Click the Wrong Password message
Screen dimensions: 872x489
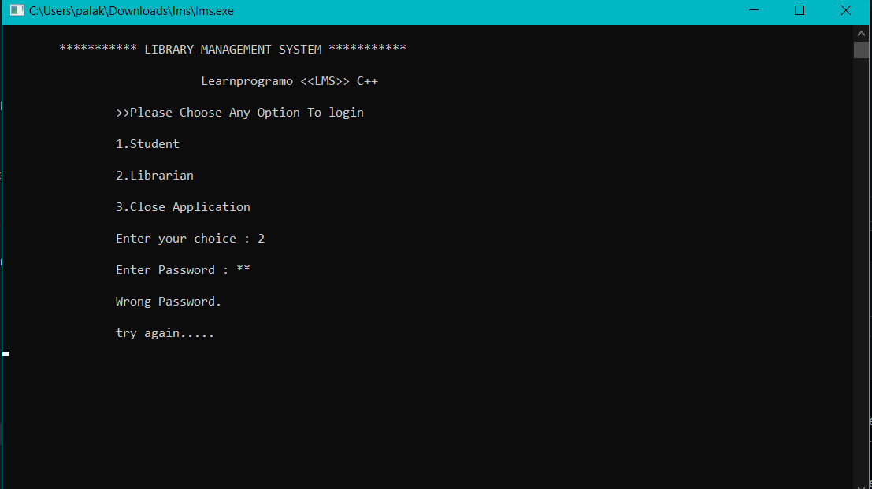click(x=168, y=301)
